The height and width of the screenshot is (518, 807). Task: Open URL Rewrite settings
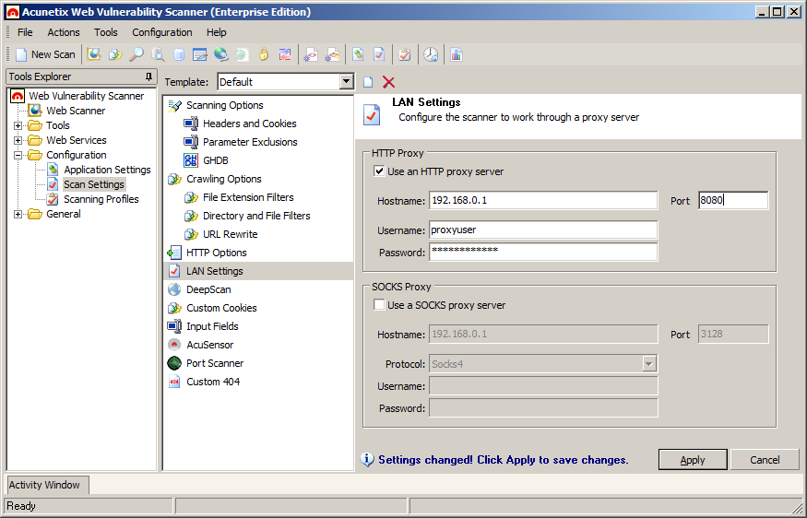[230, 234]
